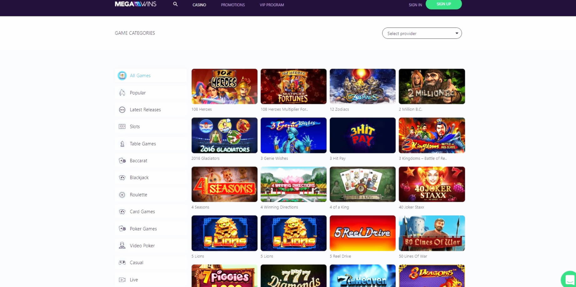Click the Casual gamepad icon
The image size is (576, 287).
pyautogui.click(x=122, y=263)
